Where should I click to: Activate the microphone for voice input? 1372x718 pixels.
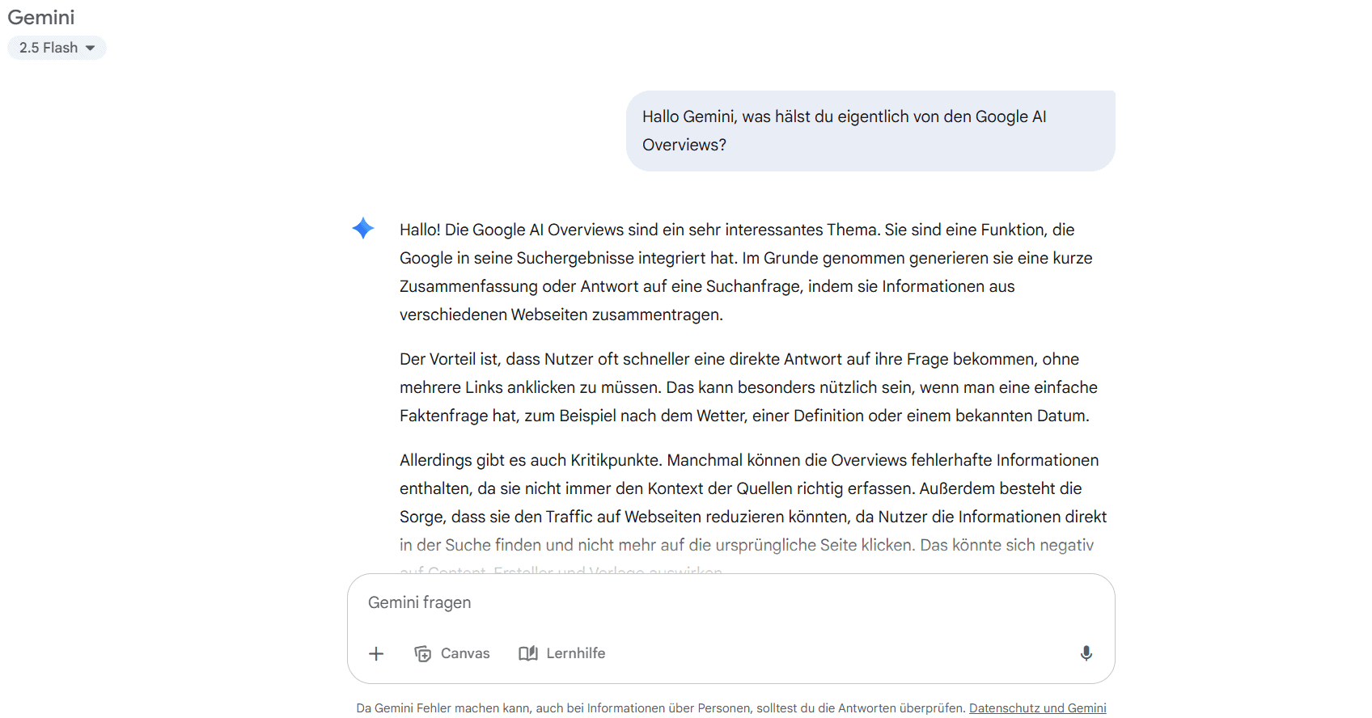tap(1086, 653)
